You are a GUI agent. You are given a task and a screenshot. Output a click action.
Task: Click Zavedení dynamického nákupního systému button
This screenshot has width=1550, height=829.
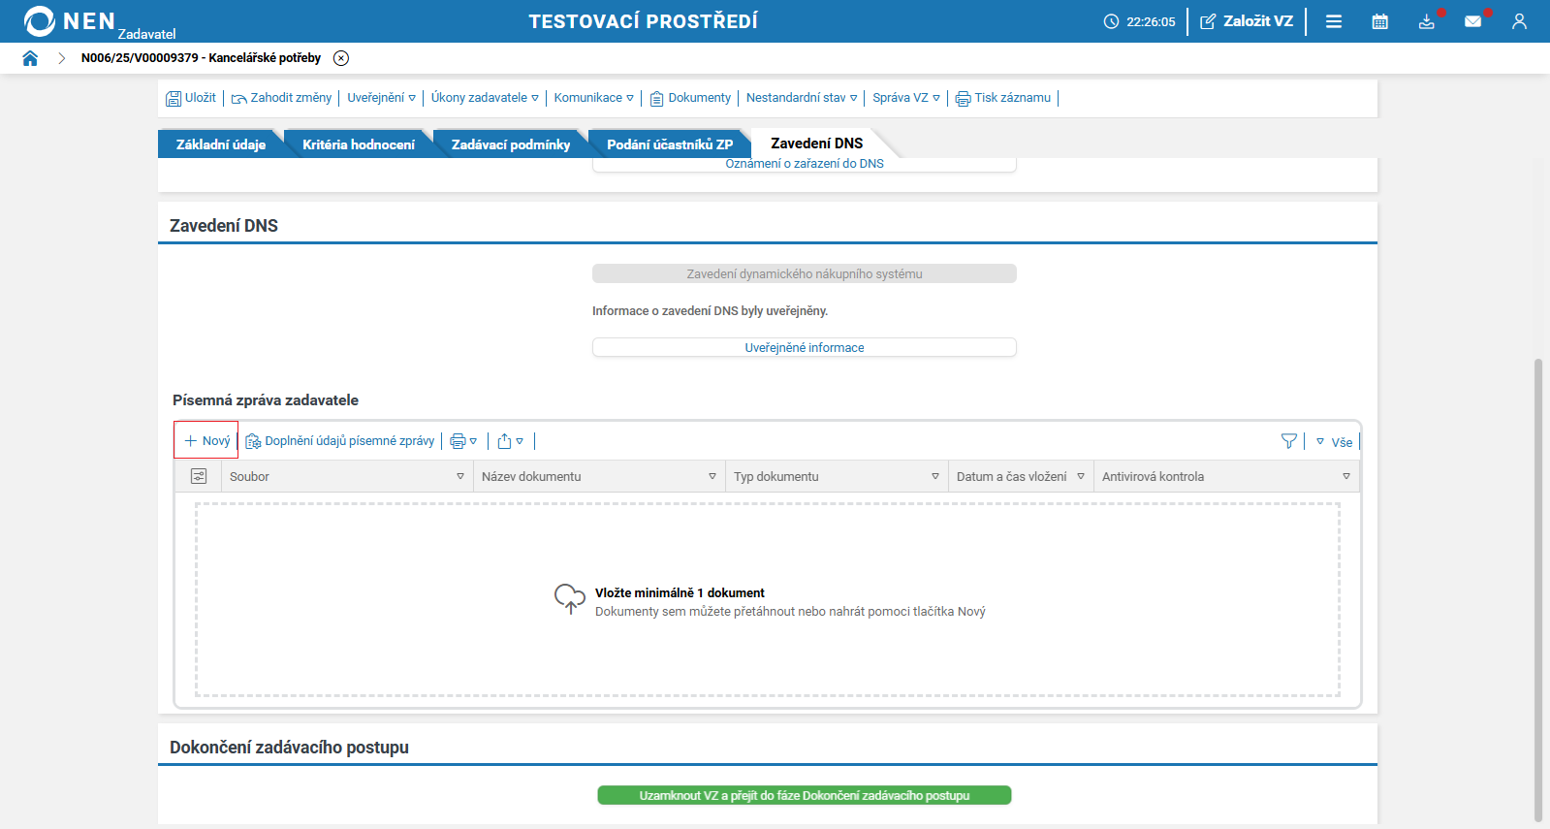coord(805,274)
